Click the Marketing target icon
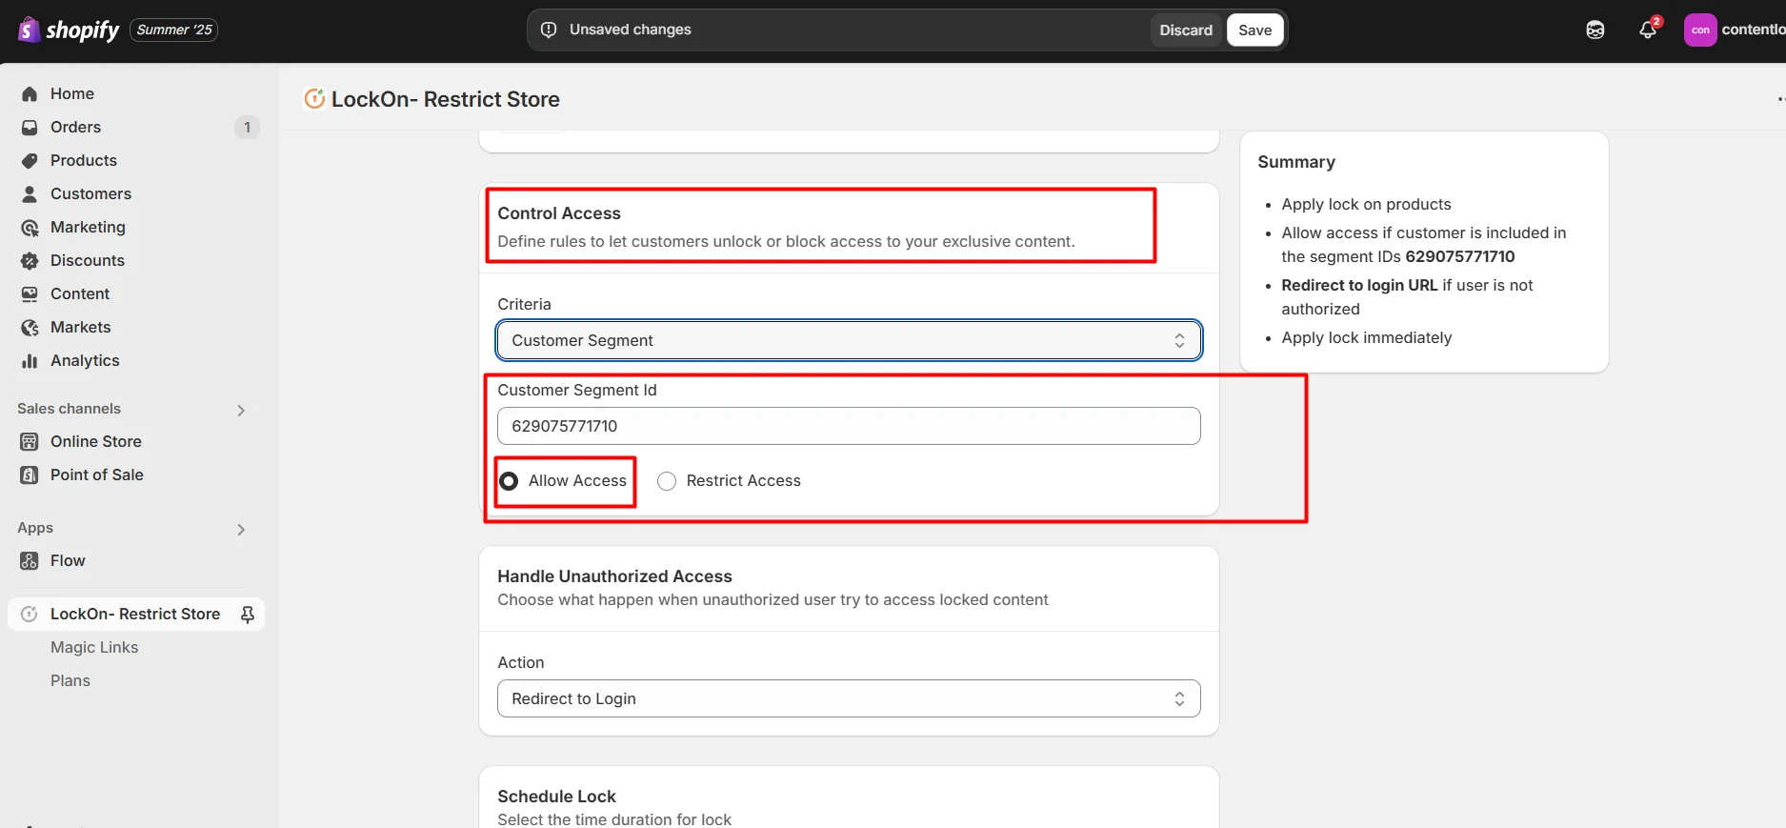Image resolution: width=1786 pixels, height=828 pixels. 30,227
